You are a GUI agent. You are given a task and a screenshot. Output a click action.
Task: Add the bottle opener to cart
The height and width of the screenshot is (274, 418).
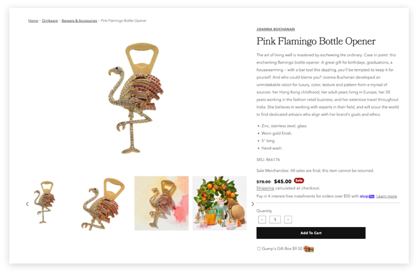coord(311,233)
